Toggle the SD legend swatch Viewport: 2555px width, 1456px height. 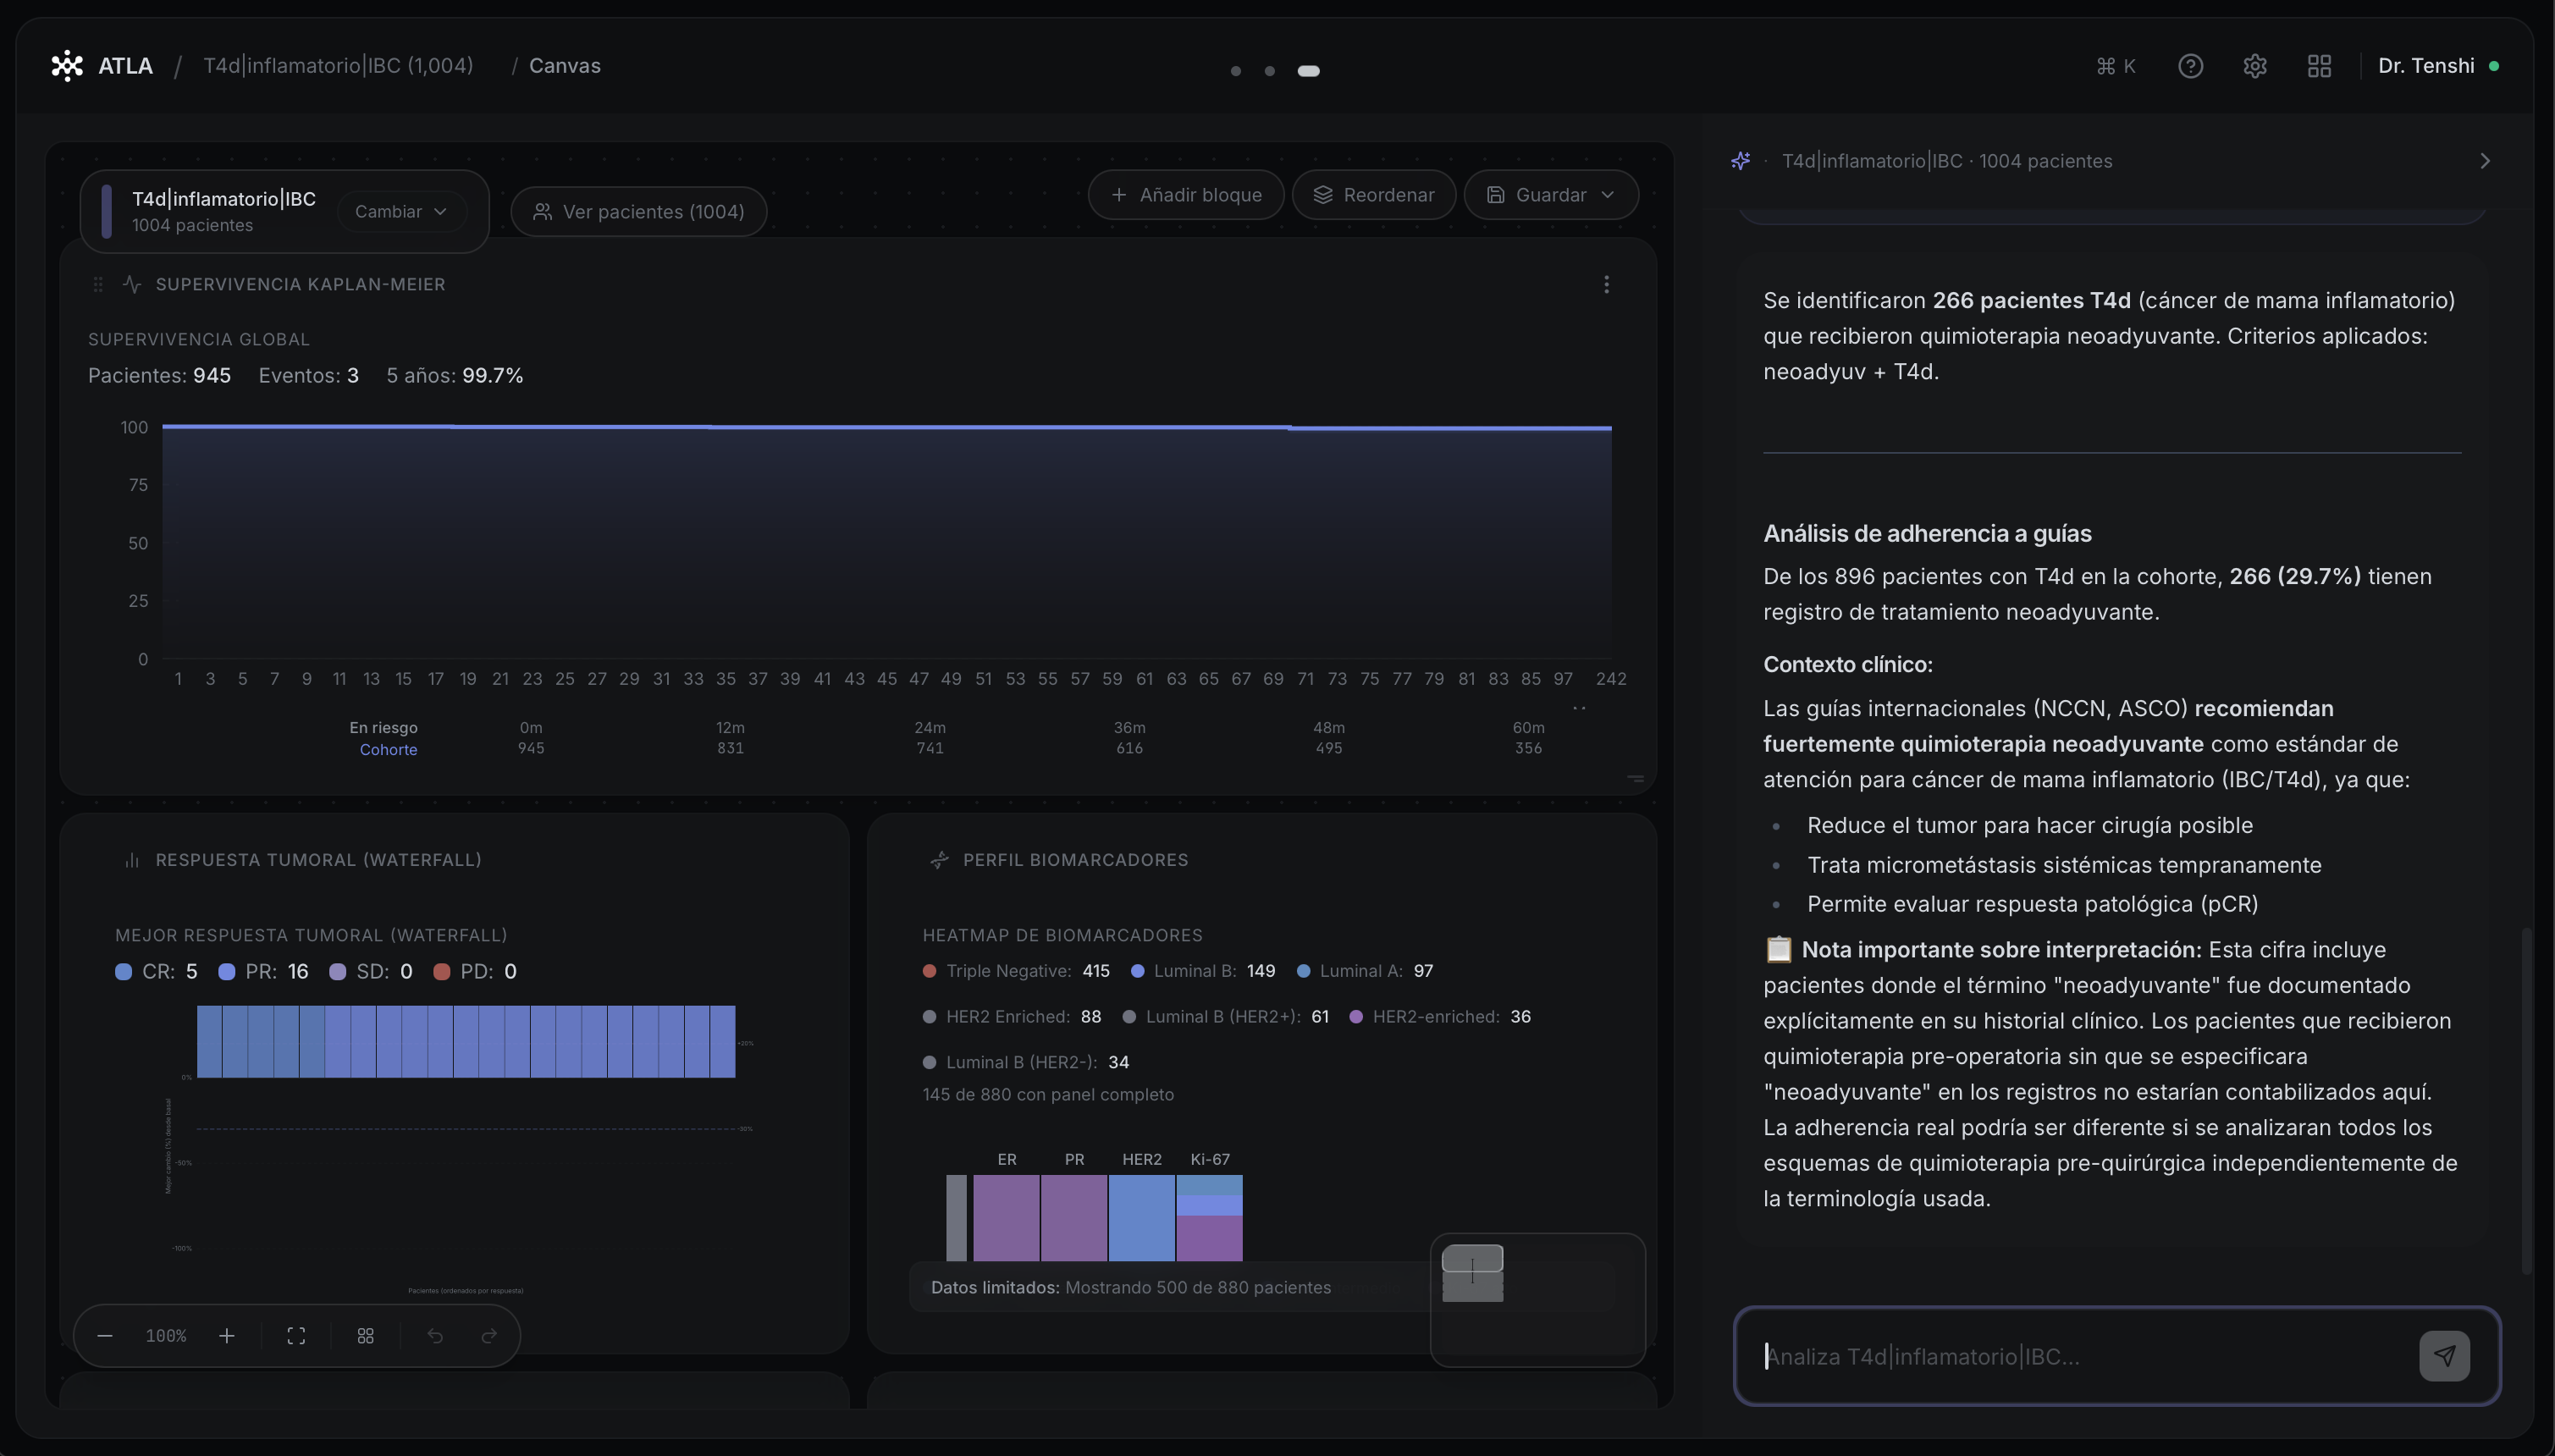pos(338,972)
